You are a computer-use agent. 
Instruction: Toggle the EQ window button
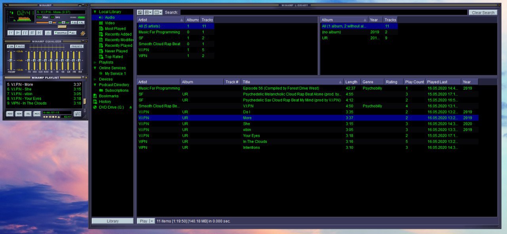point(74,23)
